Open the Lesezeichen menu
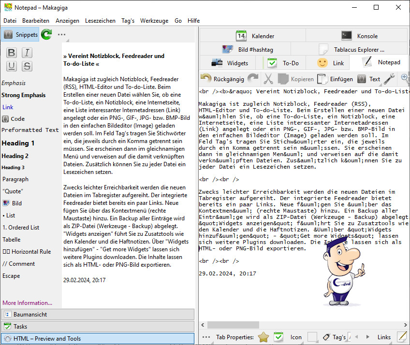This screenshot has height=345, width=410. coord(100,21)
